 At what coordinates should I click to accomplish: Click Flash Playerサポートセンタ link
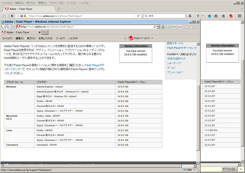[182, 48]
